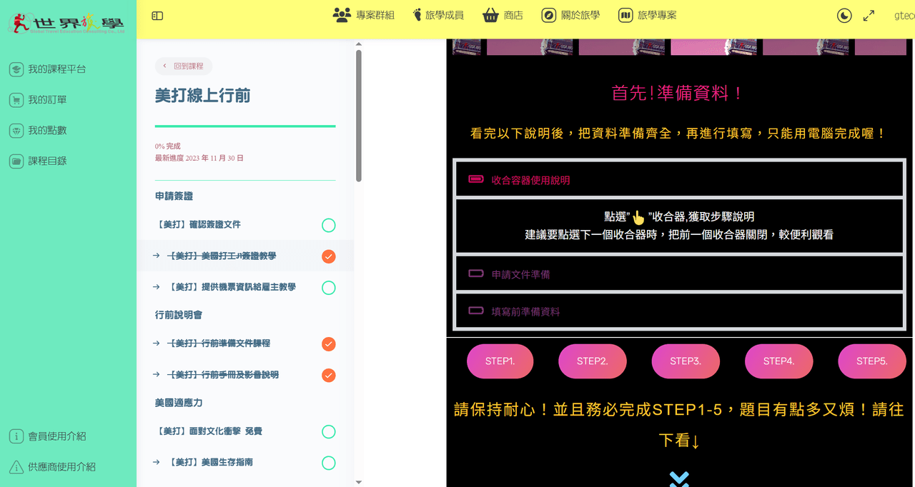Click the course list scrollbar
Image resolution: width=915 pixels, height=487 pixels.
(358, 116)
